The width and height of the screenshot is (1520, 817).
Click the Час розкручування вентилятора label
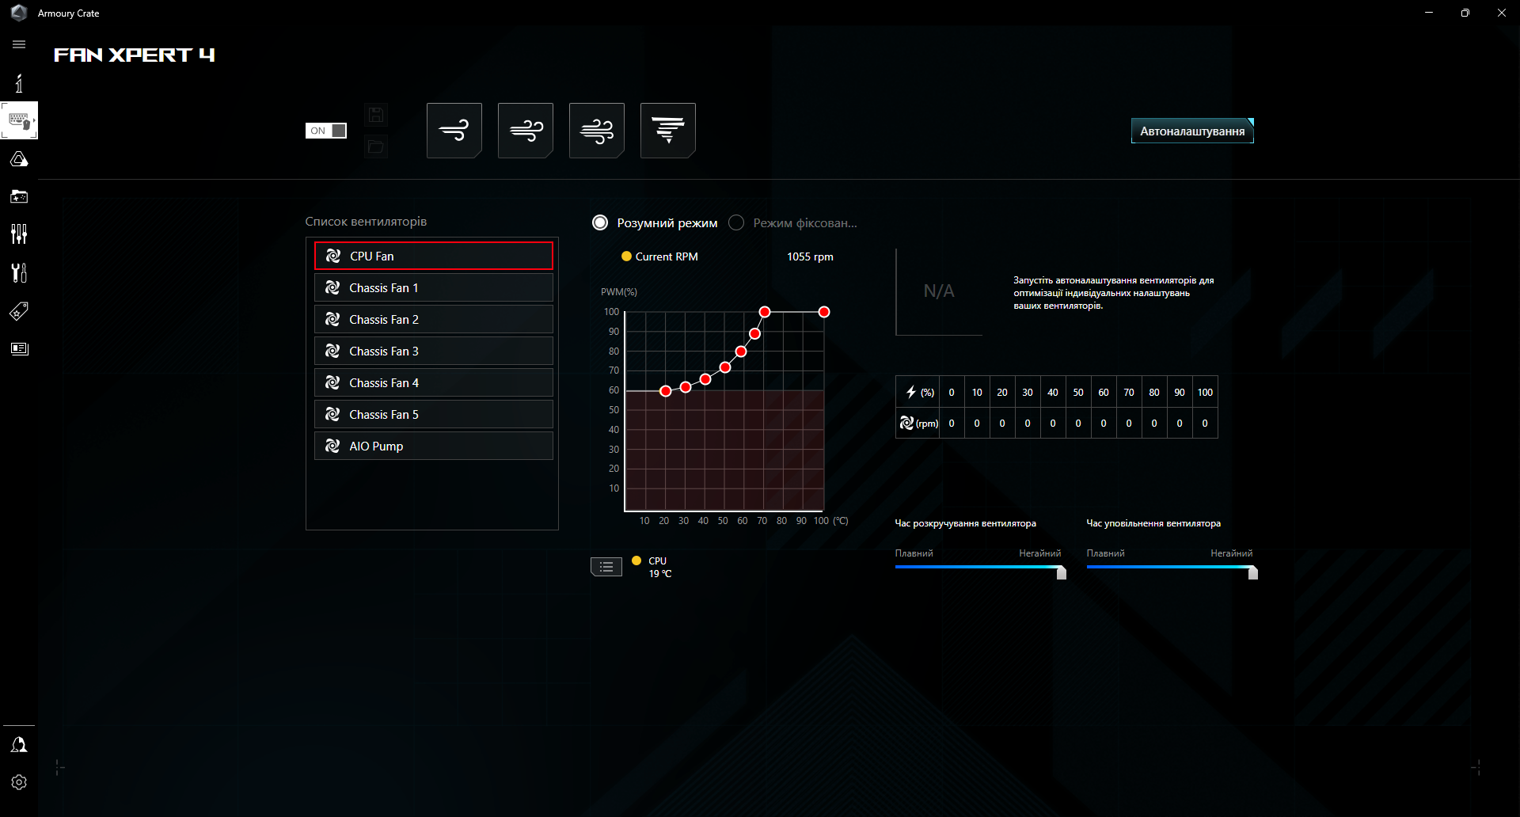pyautogui.click(x=966, y=523)
